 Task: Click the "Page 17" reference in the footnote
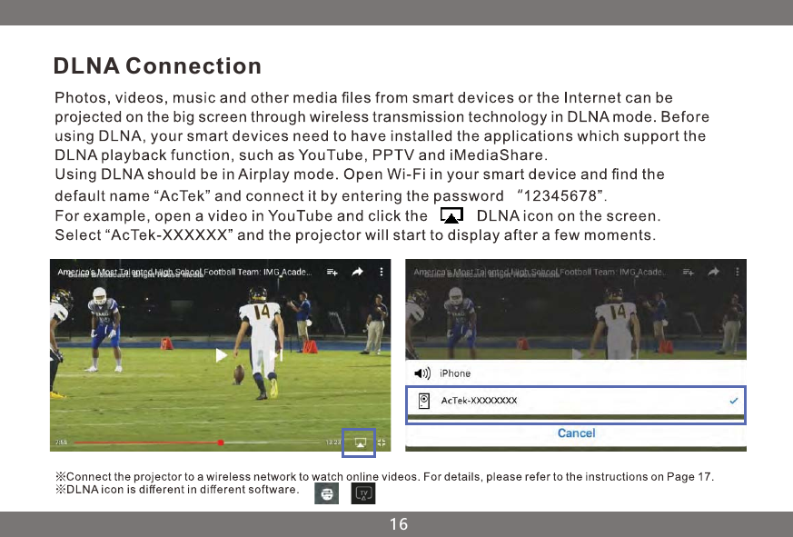click(x=689, y=477)
